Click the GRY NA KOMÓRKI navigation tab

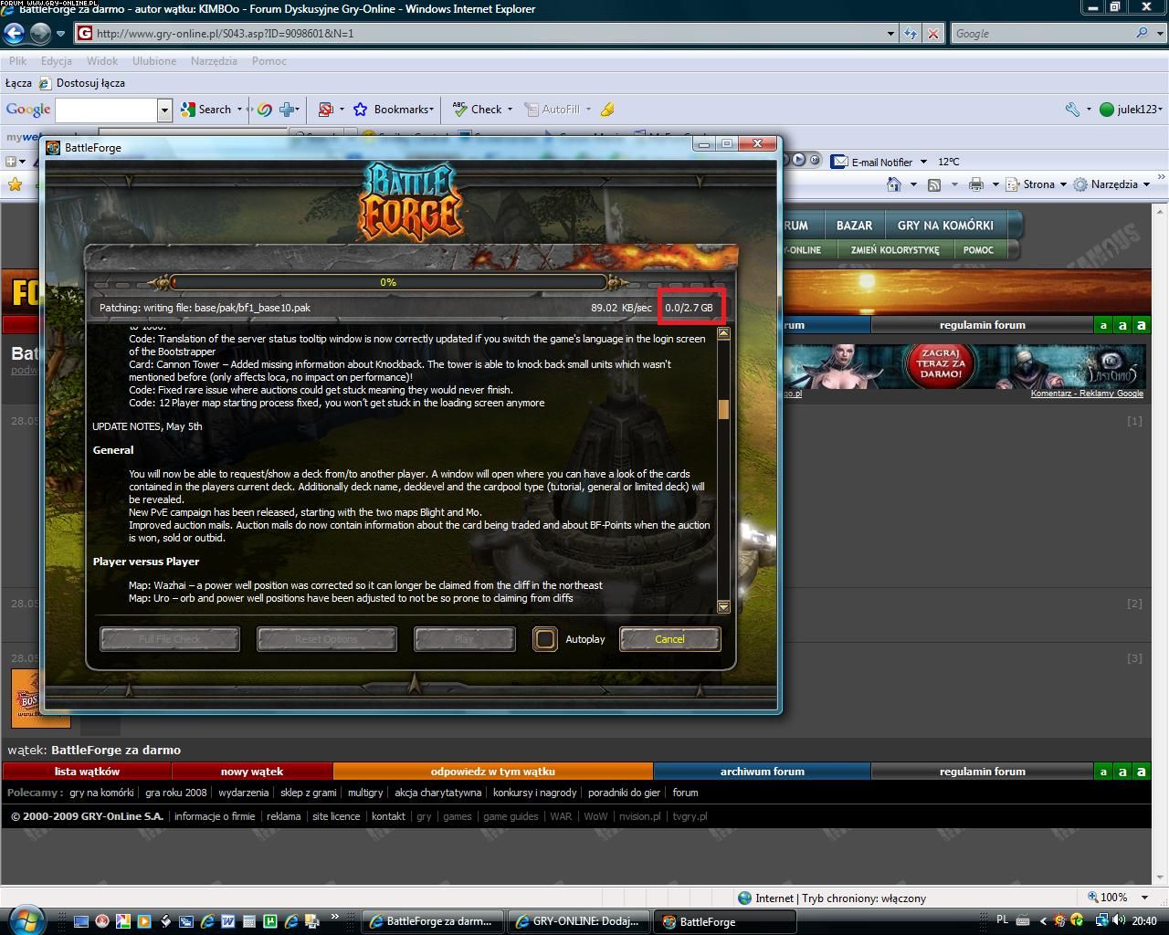pos(945,226)
